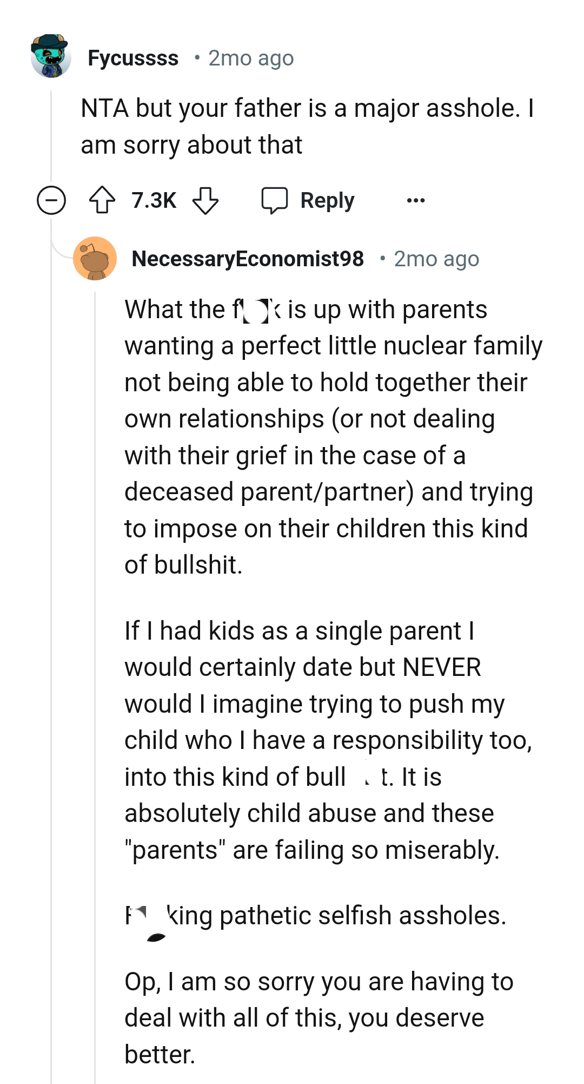Click the 7.3K vote count
The height and width of the screenshot is (1084, 584).
click(x=153, y=200)
